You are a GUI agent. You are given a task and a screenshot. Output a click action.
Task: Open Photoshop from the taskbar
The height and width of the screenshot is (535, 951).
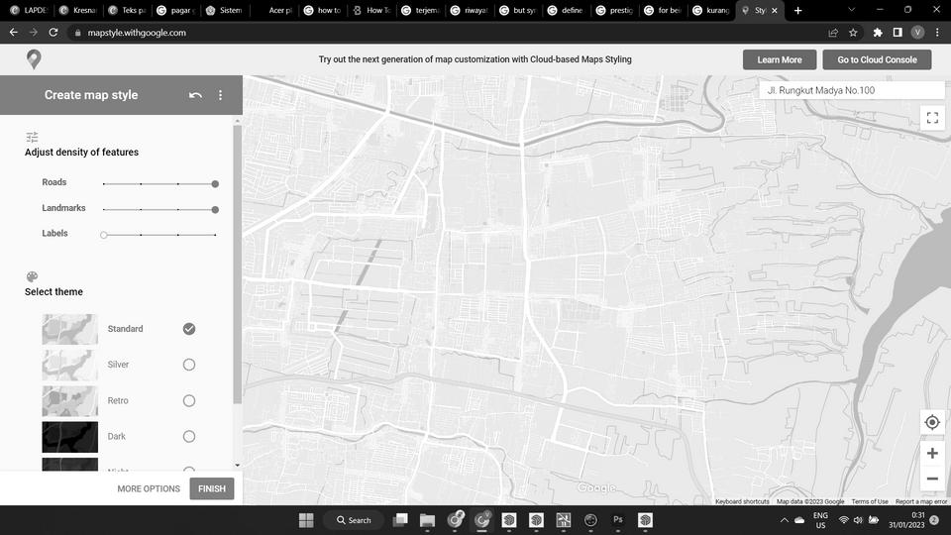pos(618,520)
